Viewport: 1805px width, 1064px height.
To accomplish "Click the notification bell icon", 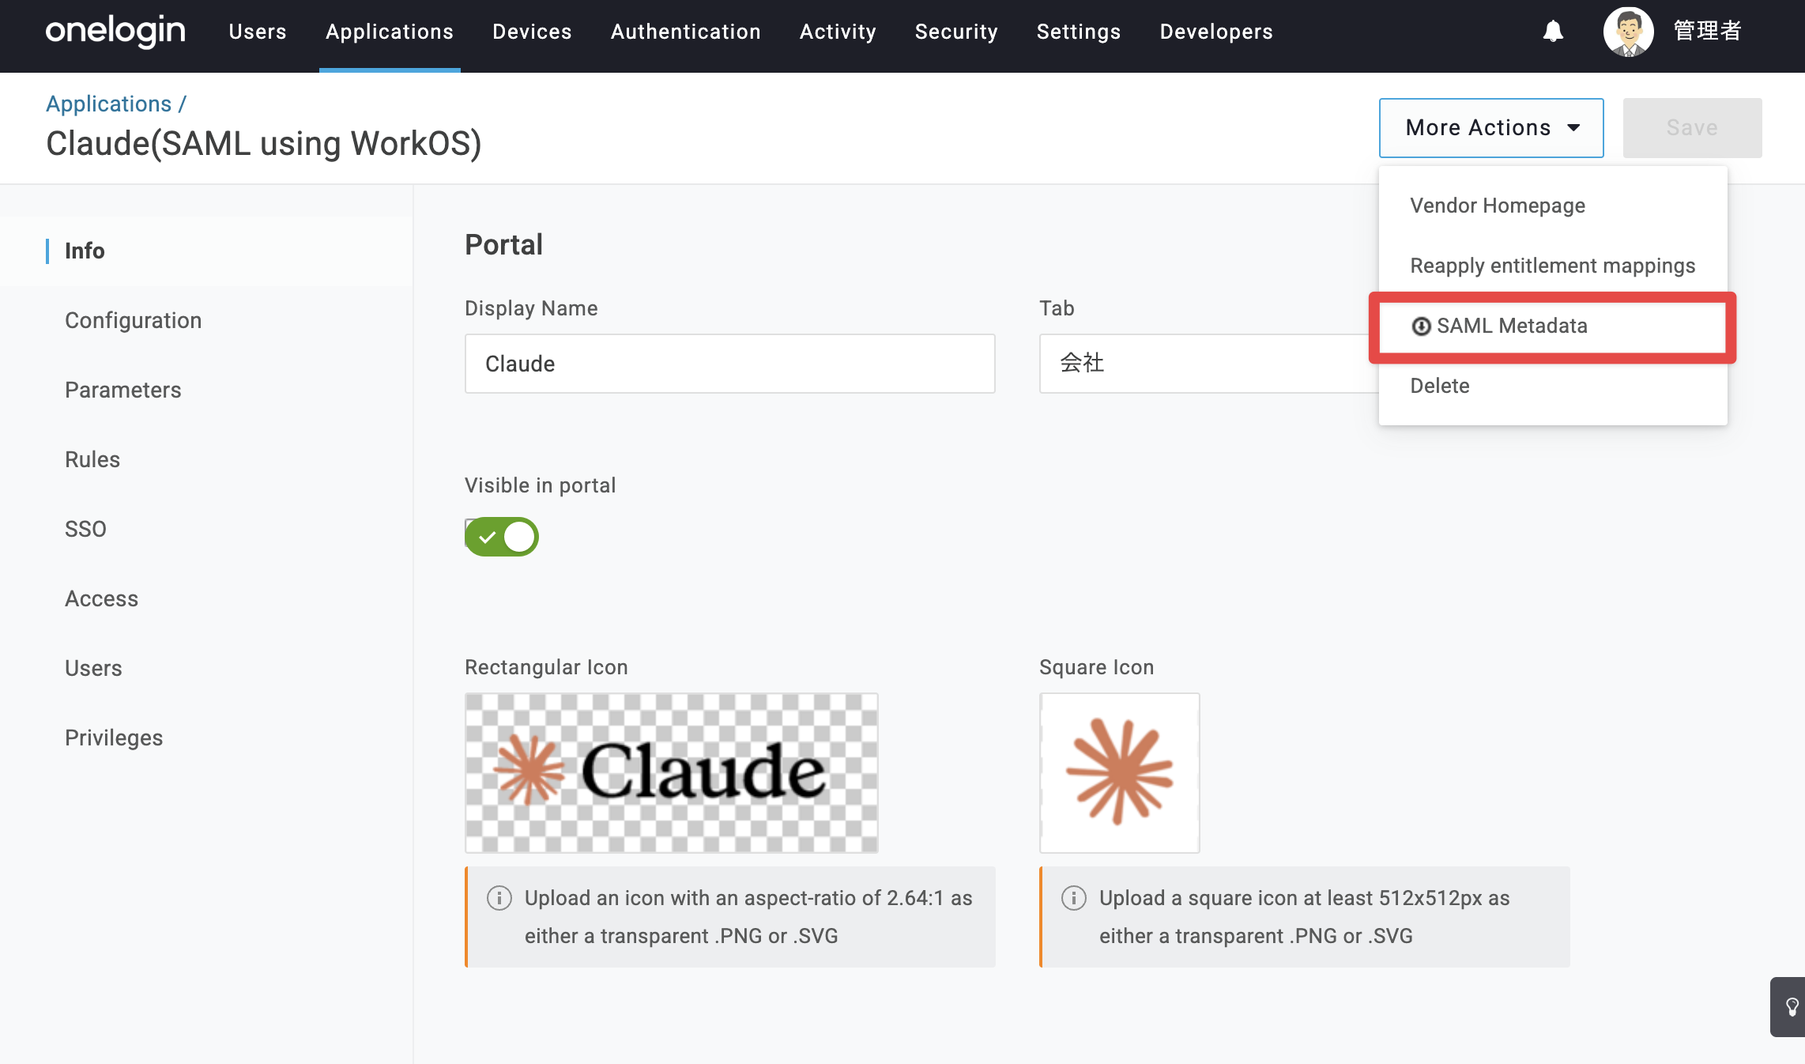I will pos(1553,32).
